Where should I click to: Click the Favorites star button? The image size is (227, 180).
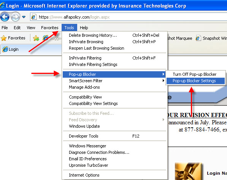(x=13, y=38)
